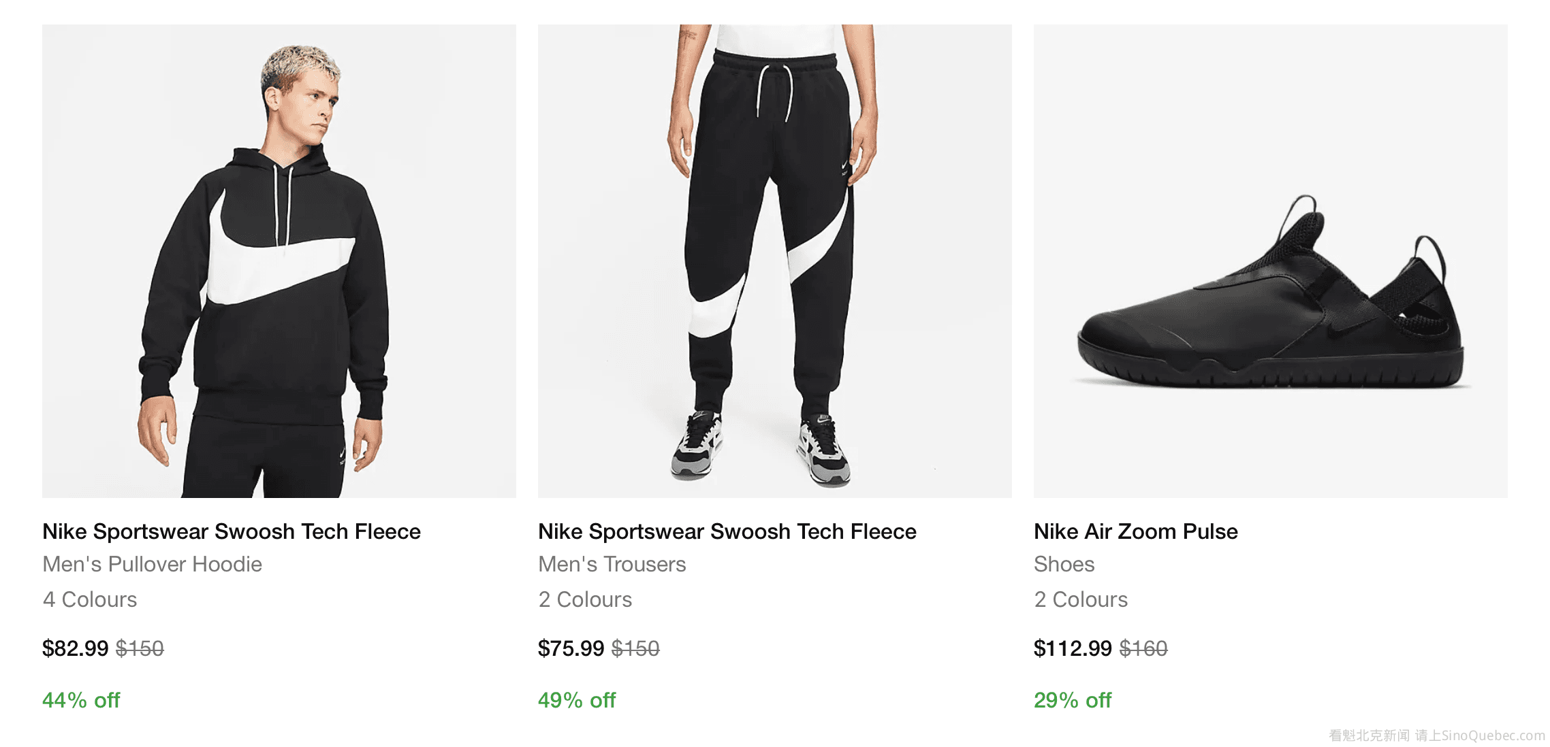Image resolution: width=1550 pixels, height=747 pixels.
Task: Click the $82.99 sale price
Action: [75, 648]
